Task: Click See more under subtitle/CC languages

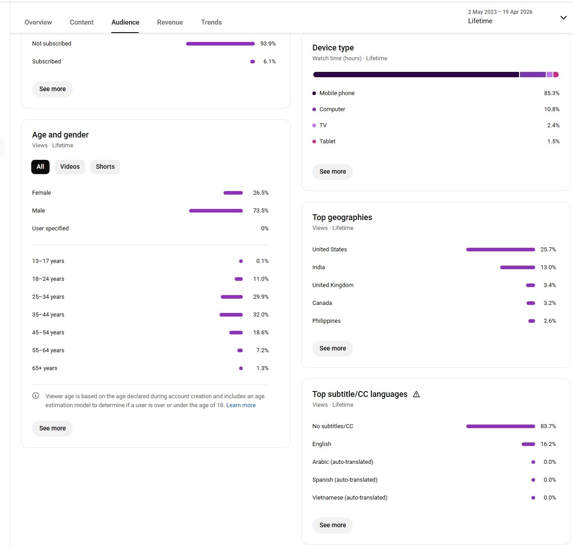Action: pos(332,525)
